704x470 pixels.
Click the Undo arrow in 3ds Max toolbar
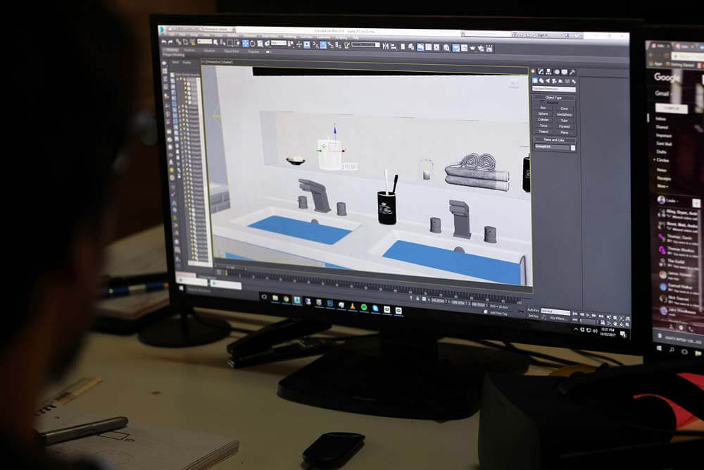pos(164,42)
